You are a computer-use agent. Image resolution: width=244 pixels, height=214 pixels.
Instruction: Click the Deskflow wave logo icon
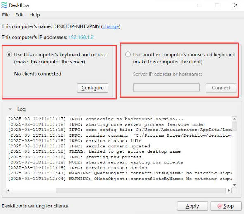coord(4,5)
